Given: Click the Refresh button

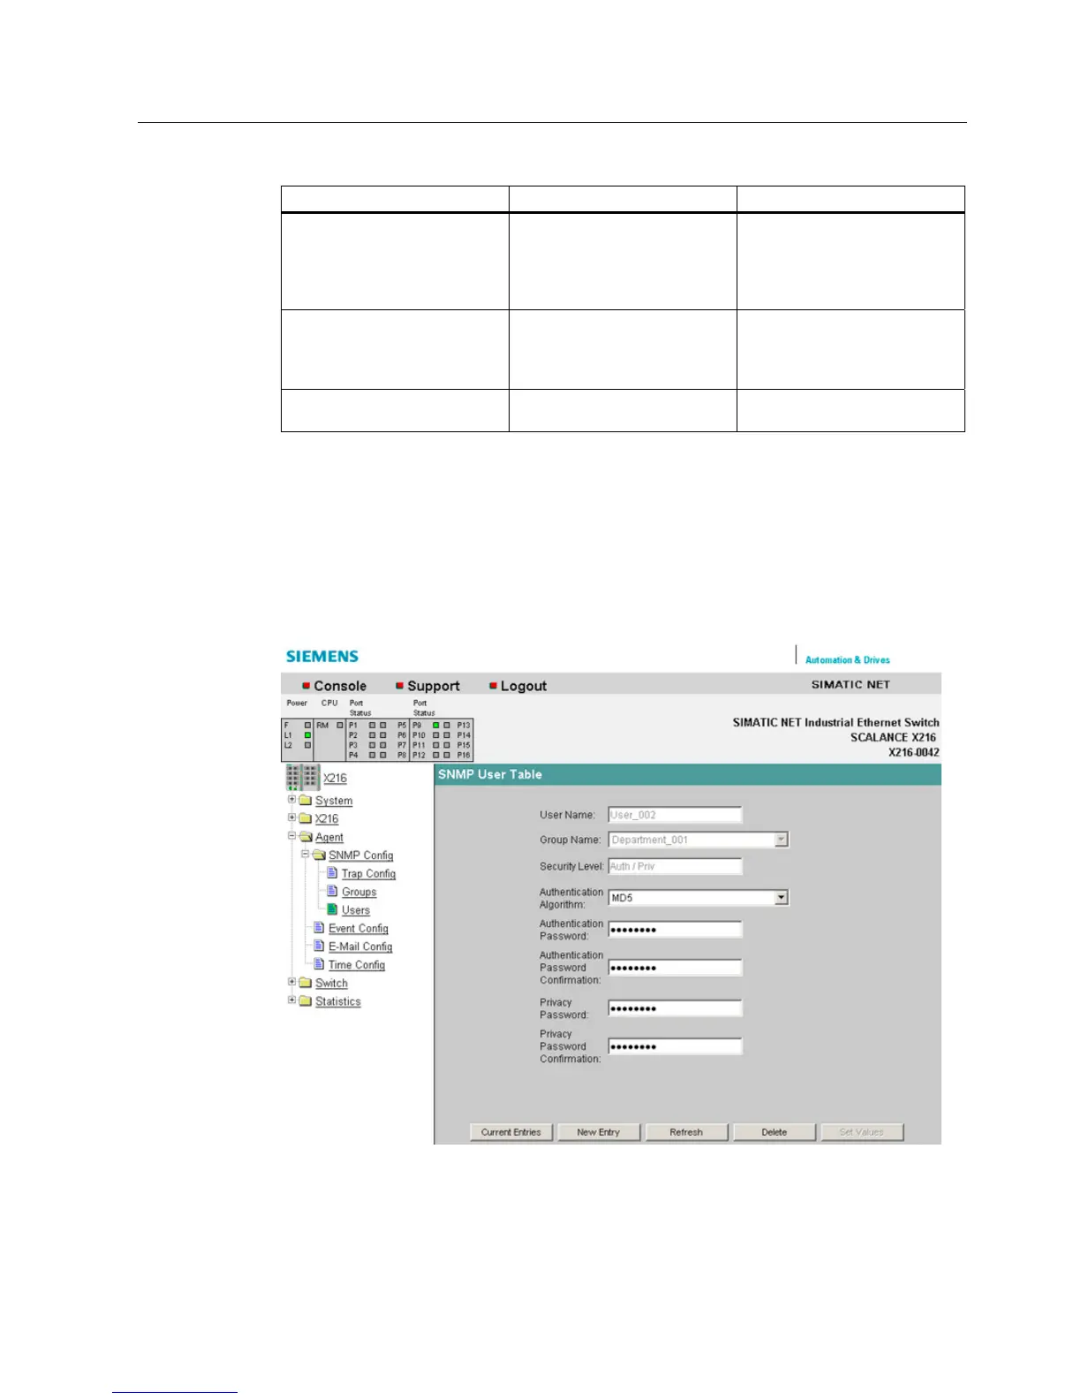Looking at the screenshot, I should tap(686, 1132).
